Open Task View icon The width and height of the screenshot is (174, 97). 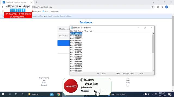tap(23, 94)
